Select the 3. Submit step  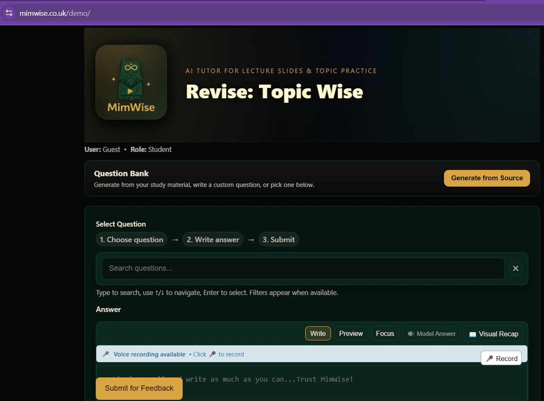click(278, 239)
